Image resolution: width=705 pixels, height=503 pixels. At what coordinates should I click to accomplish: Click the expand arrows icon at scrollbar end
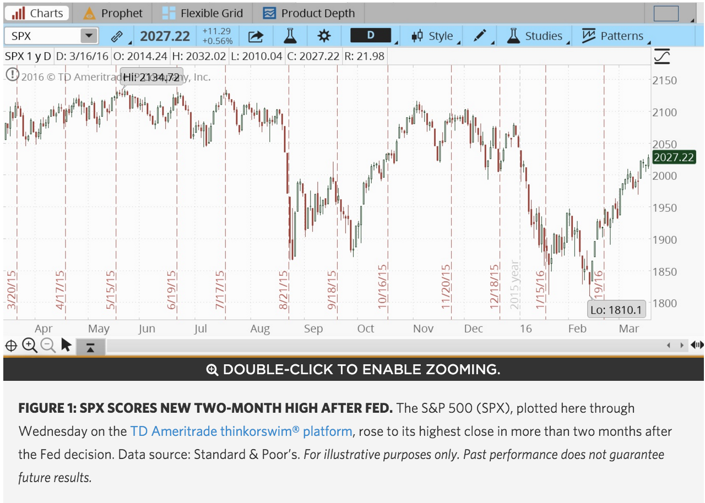[697, 346]
